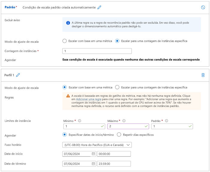Focus the Contagem de instâncias field
Viewport: 210px width, 172px height.
pos(97,51)
